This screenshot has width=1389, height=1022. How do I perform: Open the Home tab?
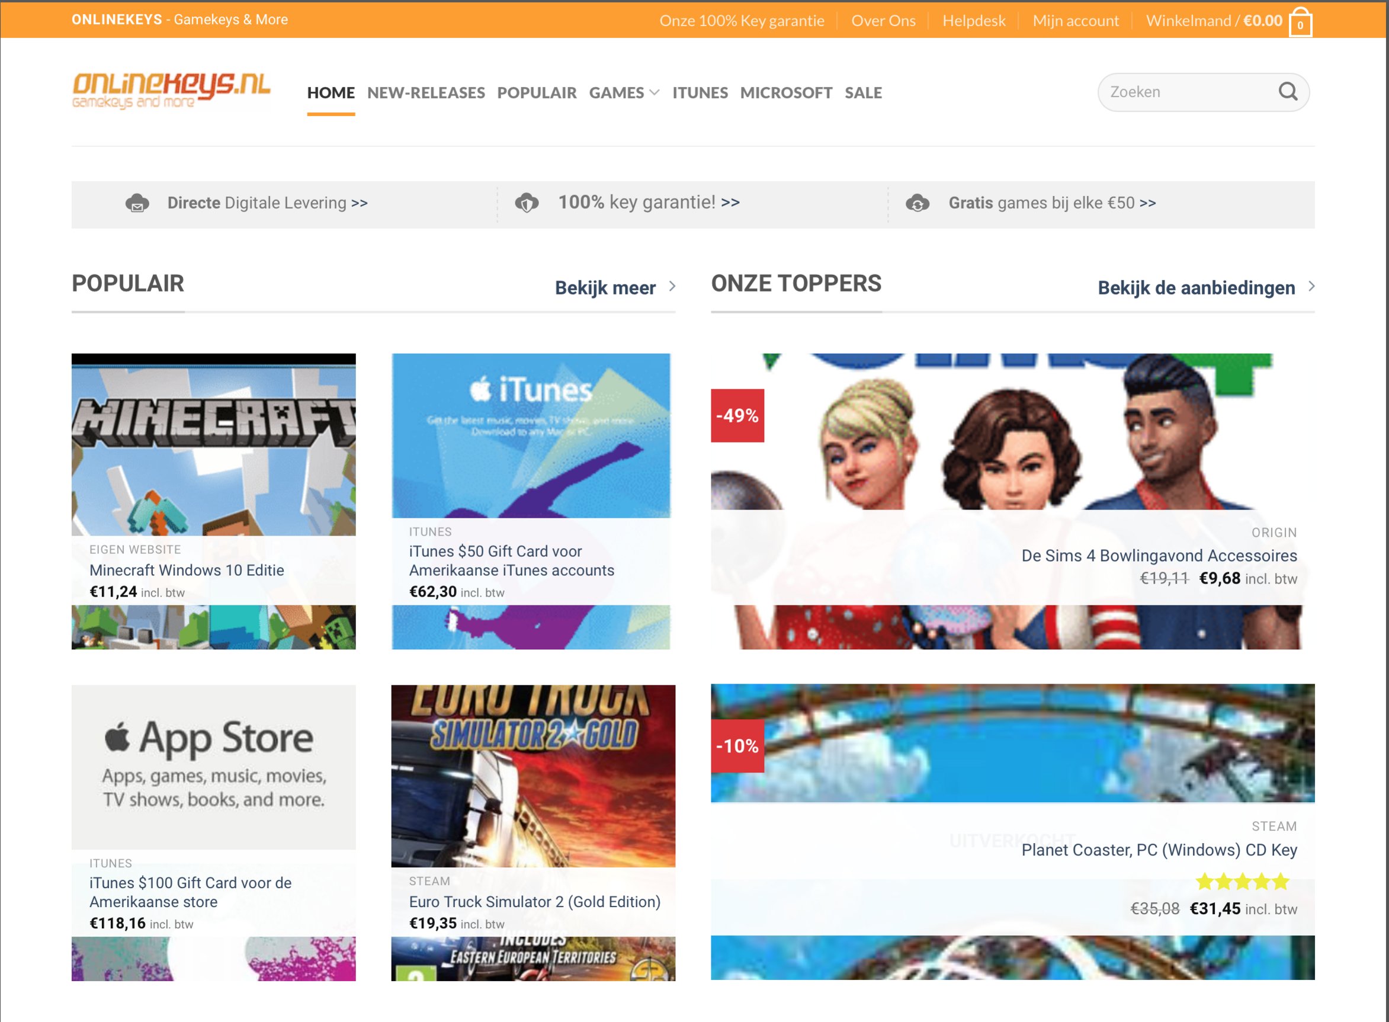pyautogui.click(x=331, y=93)
